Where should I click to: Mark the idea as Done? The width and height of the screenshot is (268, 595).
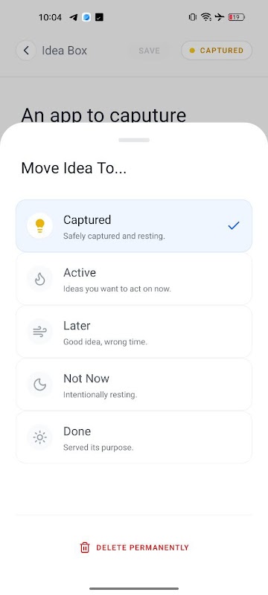click(x=134, y=437)
